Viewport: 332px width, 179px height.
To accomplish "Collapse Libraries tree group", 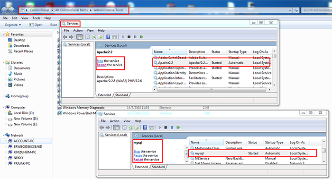I will click(3, 62).
